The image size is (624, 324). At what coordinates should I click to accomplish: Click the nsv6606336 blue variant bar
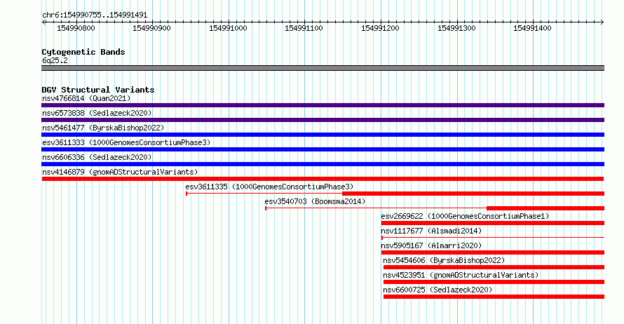[x=323, y=164]
